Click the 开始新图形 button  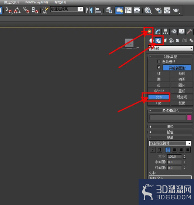point(177,68)
